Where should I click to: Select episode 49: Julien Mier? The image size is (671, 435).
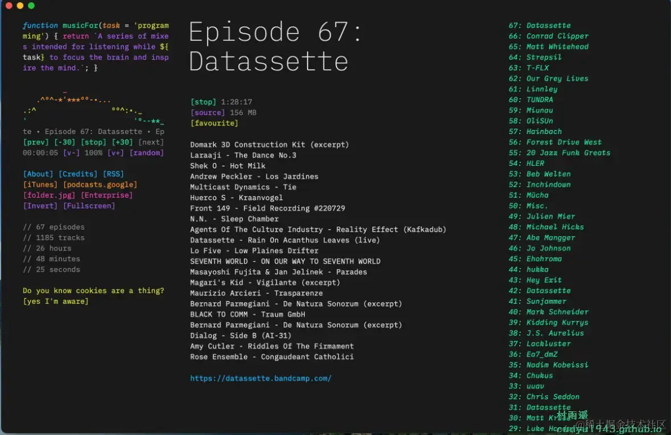[542, 216]
